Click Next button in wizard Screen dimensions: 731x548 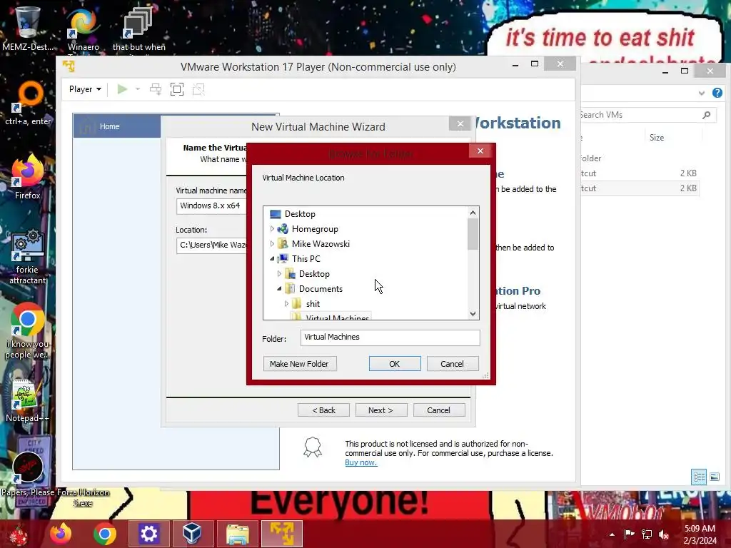click(381, 410)
